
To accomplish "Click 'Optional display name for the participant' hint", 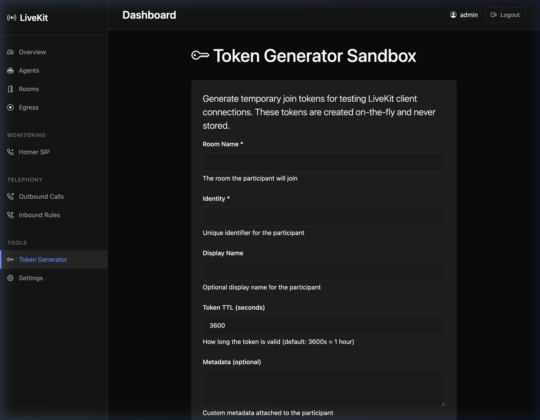I will (262, 287).
